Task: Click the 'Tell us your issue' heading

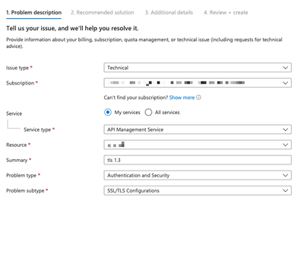Action: (x=72, y=28)
